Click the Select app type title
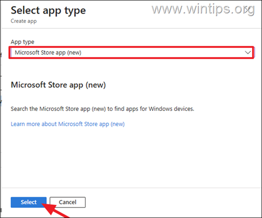The width and height of the screenshot is (262, 218). click(48, 11)
